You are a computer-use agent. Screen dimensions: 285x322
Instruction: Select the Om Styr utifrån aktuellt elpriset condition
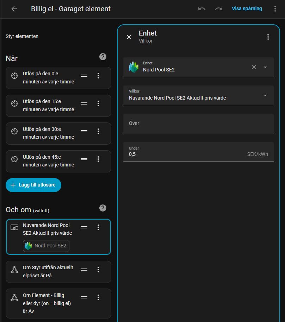[48, 271]
